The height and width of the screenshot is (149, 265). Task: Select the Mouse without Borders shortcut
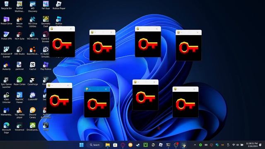[x=19, y=22]
